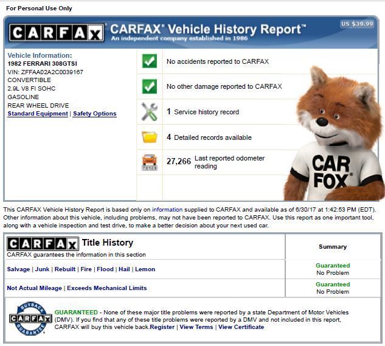Image resolution: width=385 pixels, height=346 pixels.
Task: Click the 'Summary' column header
Action: (333, 247)
